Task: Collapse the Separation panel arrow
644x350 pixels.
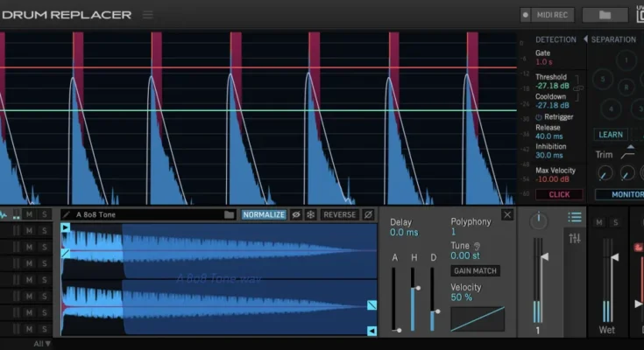Action: tap(585, 39)
